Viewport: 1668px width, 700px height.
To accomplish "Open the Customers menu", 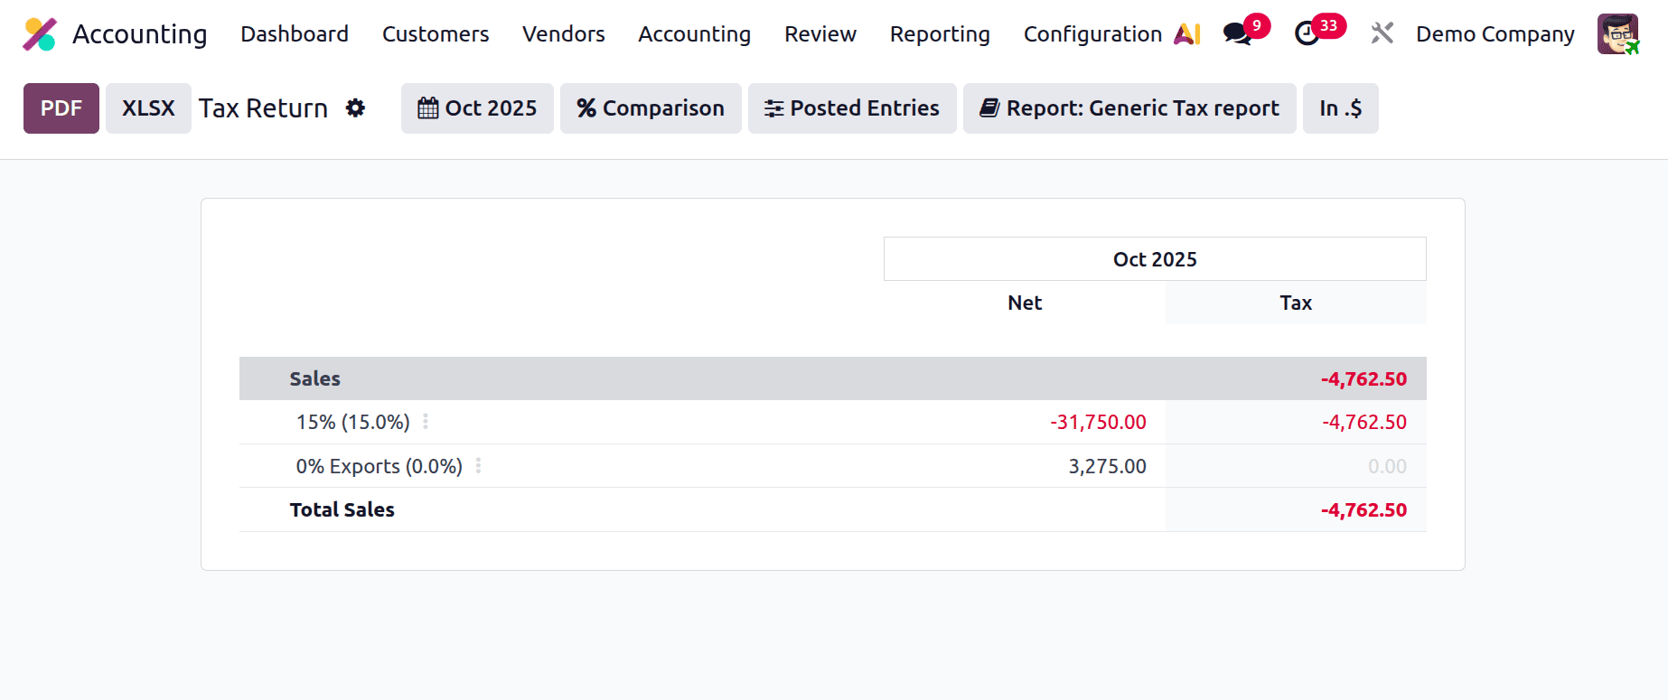I will (x=436, y=34).
